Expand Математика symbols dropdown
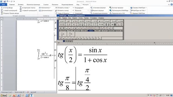The width and height of the screenshot is (173, 97). coord(45,8)
